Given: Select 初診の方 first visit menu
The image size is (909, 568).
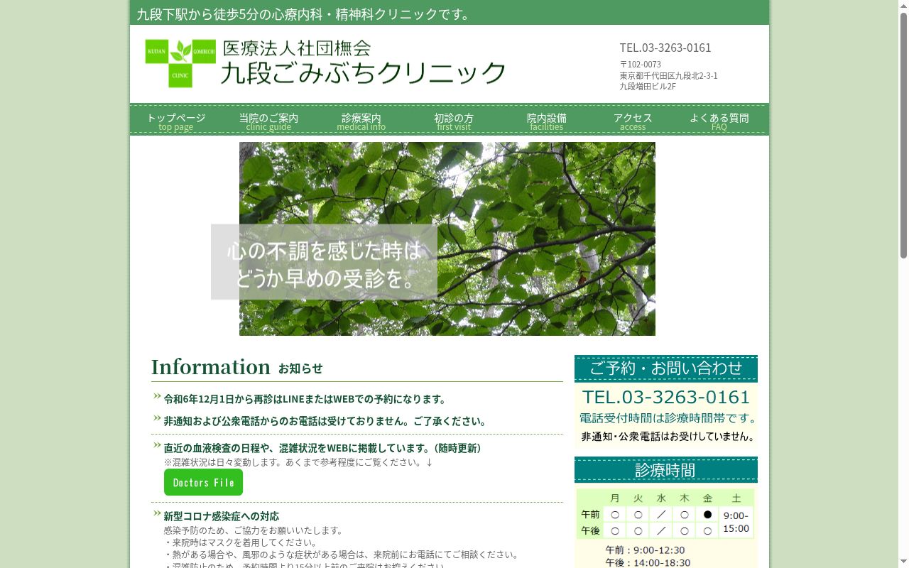Looking at the screenshot, I should tap(454, 121).
